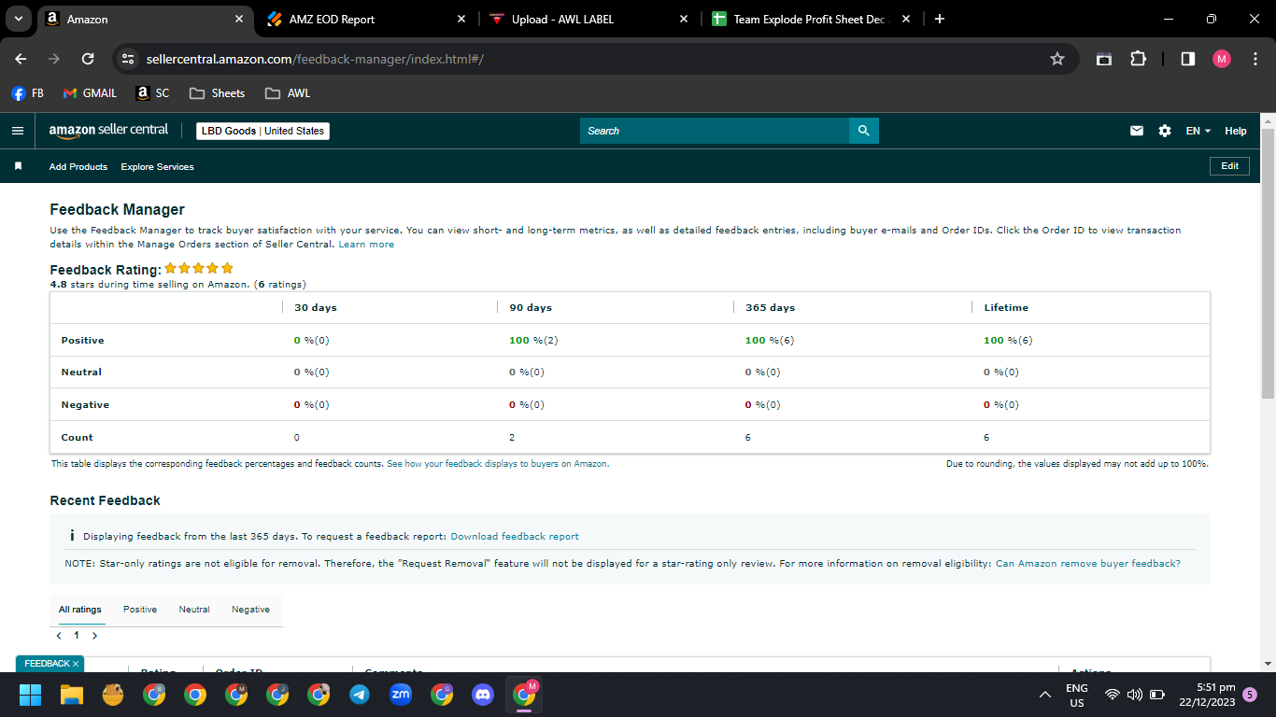This screenshot has height=717, width=1276.
Task: Dismiss the FEEDBACK widget with its X
Action: [76, 664]
